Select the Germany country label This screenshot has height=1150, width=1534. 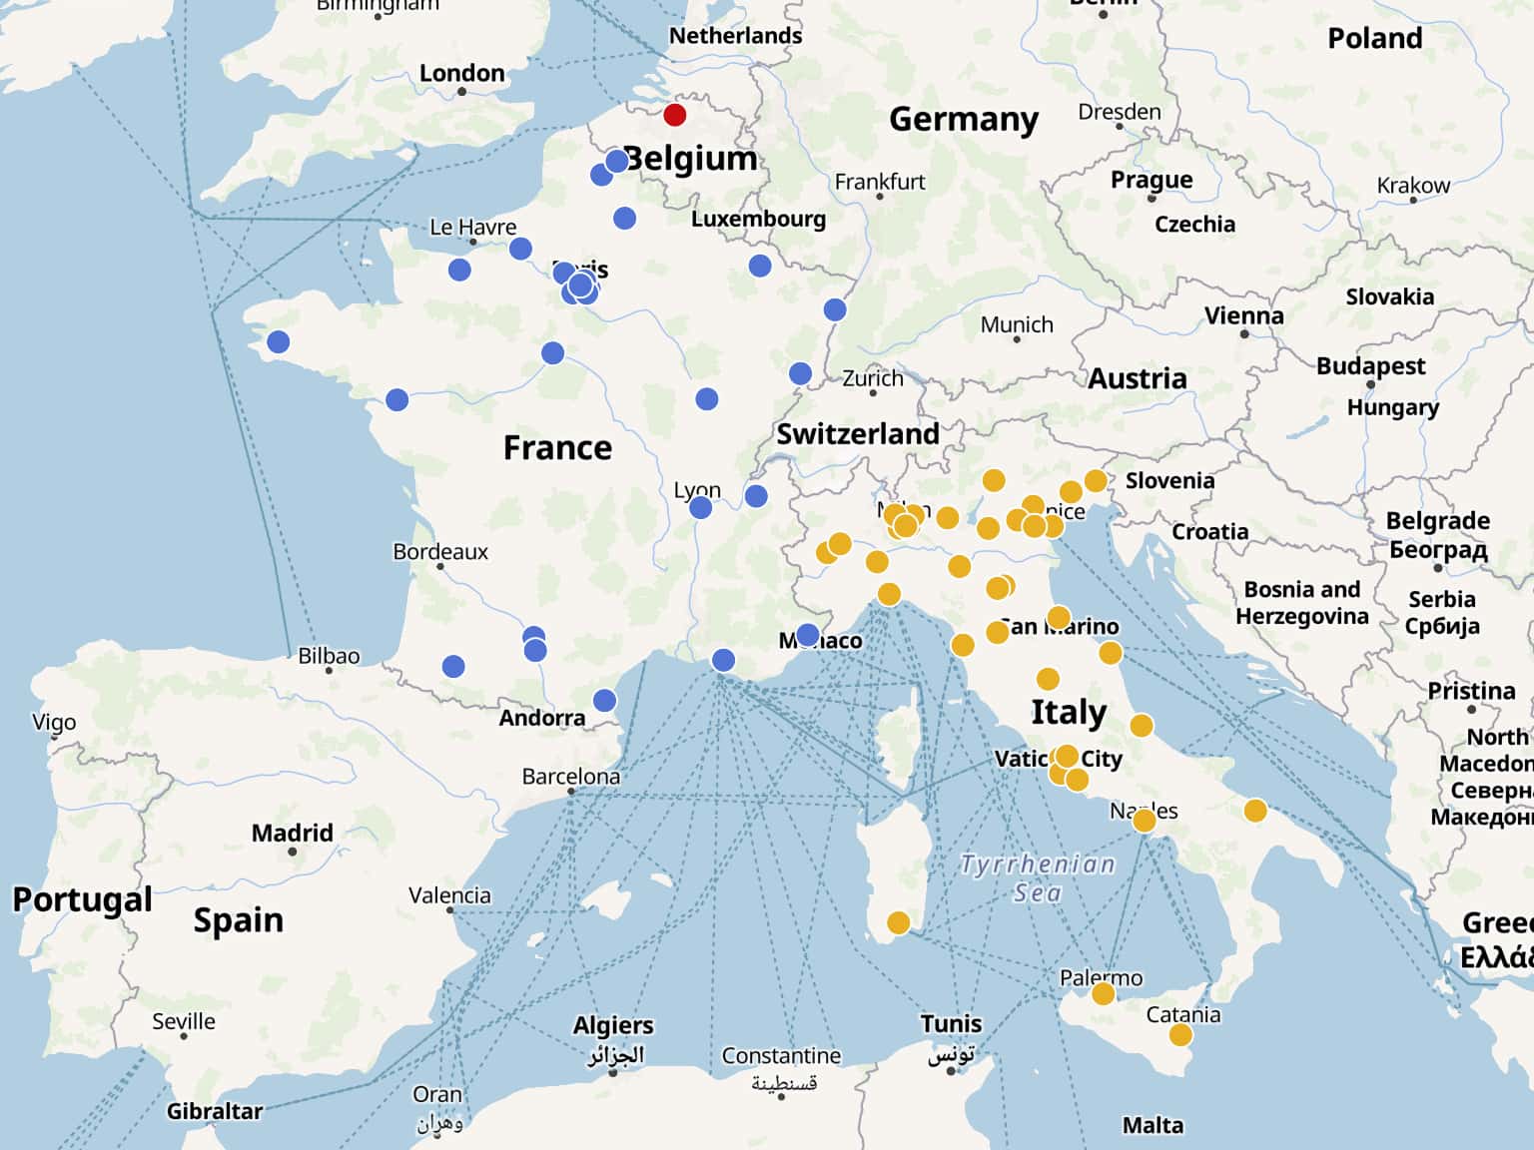[x=964, y=119]
